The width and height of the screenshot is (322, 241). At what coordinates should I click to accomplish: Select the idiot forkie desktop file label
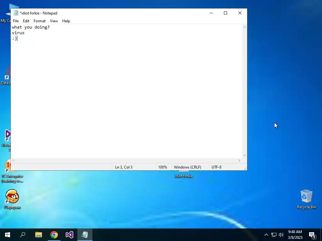coord(184,176)
